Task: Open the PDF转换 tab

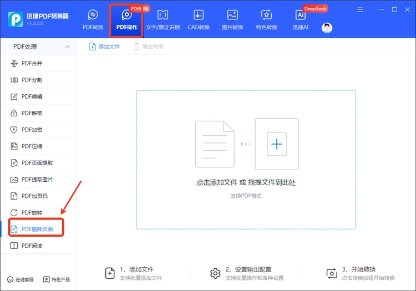Action: point(93,20)
